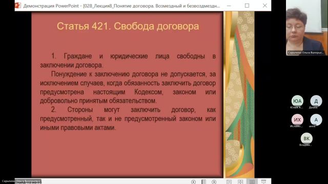Select participant ИХ avatar
Image resolution: width=328 pixels, height=184 pixels.
point(297,120)
